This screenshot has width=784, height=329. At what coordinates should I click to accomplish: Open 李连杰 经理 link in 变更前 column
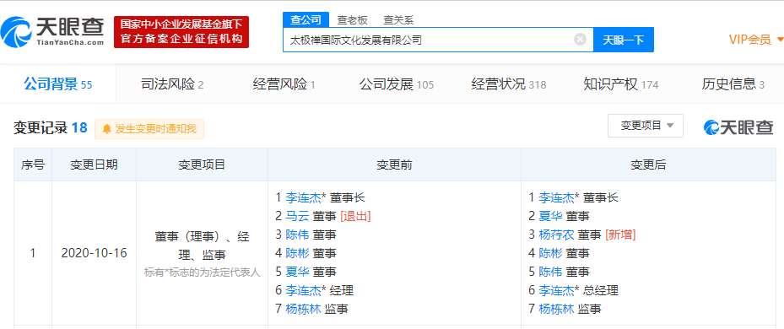pos(303,290)
